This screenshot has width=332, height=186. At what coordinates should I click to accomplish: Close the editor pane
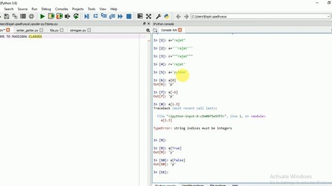coord(148,24)
